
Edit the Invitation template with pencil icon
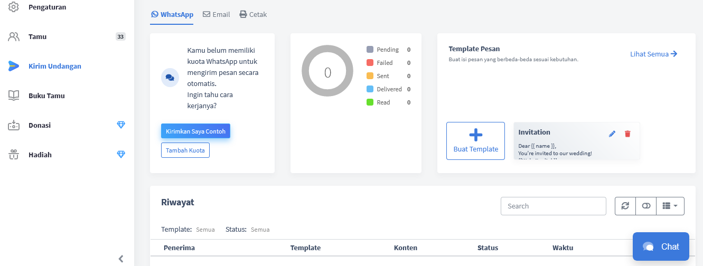[x=612, y=134]
